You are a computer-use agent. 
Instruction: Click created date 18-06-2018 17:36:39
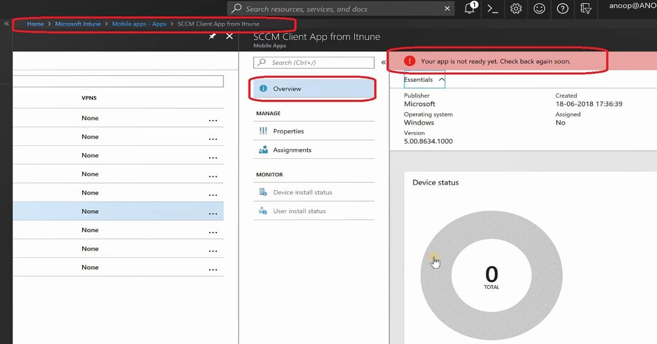click(589, 104)
